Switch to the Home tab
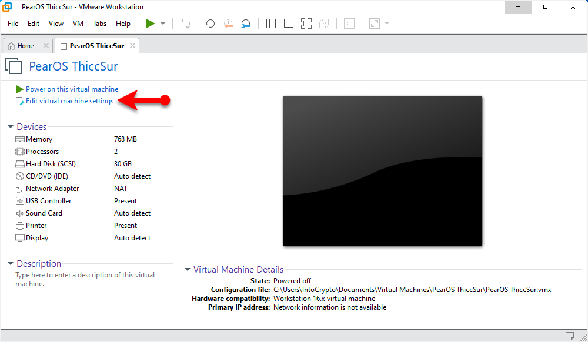 pyautogui.click(x=25, y=46)
